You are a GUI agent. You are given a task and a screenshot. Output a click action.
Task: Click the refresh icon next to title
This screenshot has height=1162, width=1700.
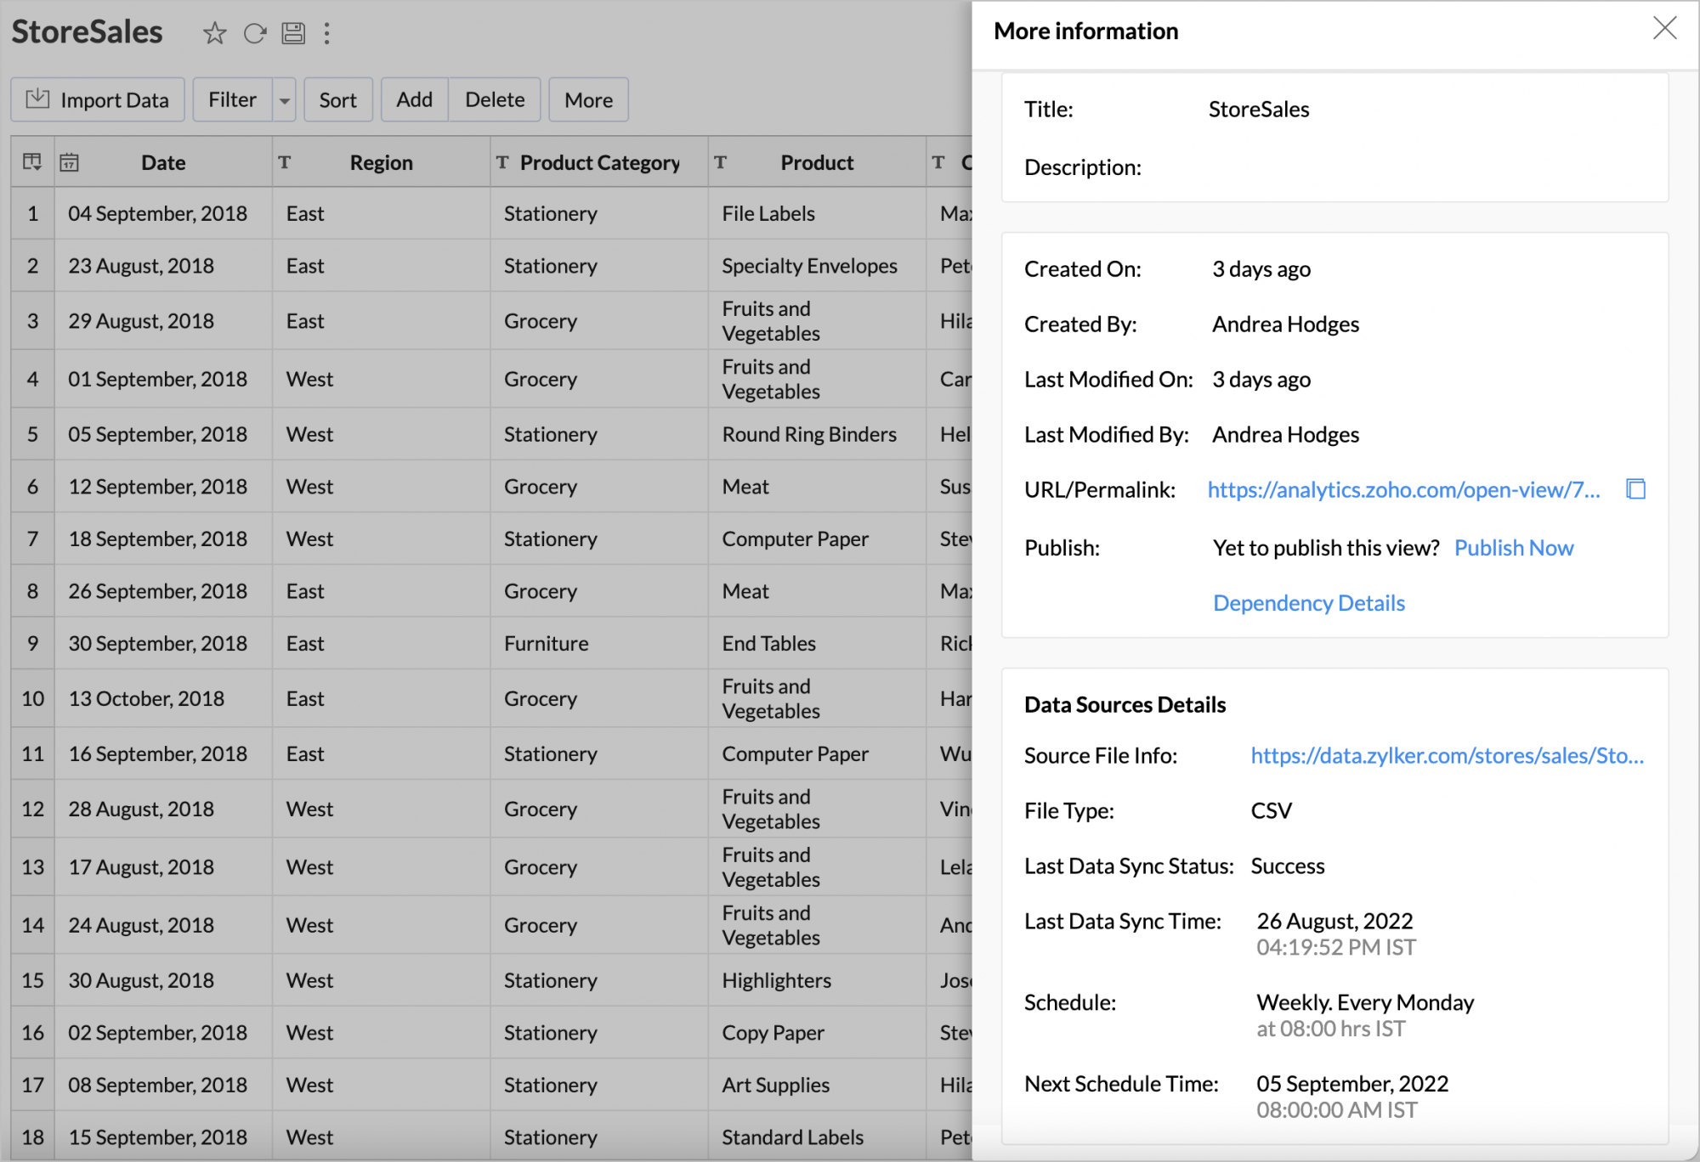[254, 33]
